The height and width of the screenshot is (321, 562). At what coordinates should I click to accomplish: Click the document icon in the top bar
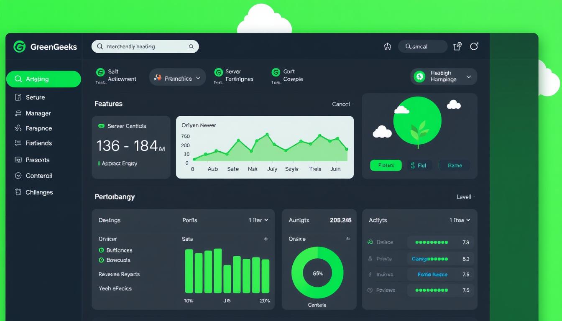[x=457, y=46]
